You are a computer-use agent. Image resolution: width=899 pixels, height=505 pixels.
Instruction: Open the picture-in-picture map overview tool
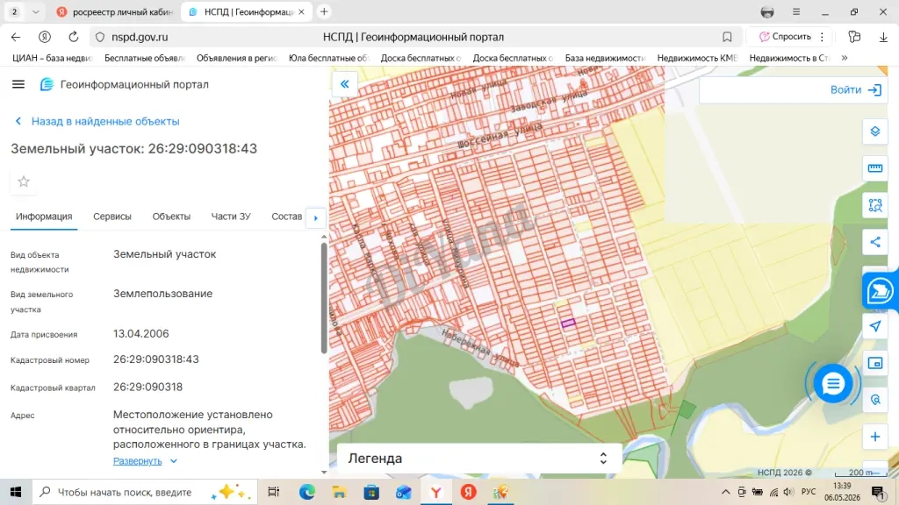[x=875, y=363]
